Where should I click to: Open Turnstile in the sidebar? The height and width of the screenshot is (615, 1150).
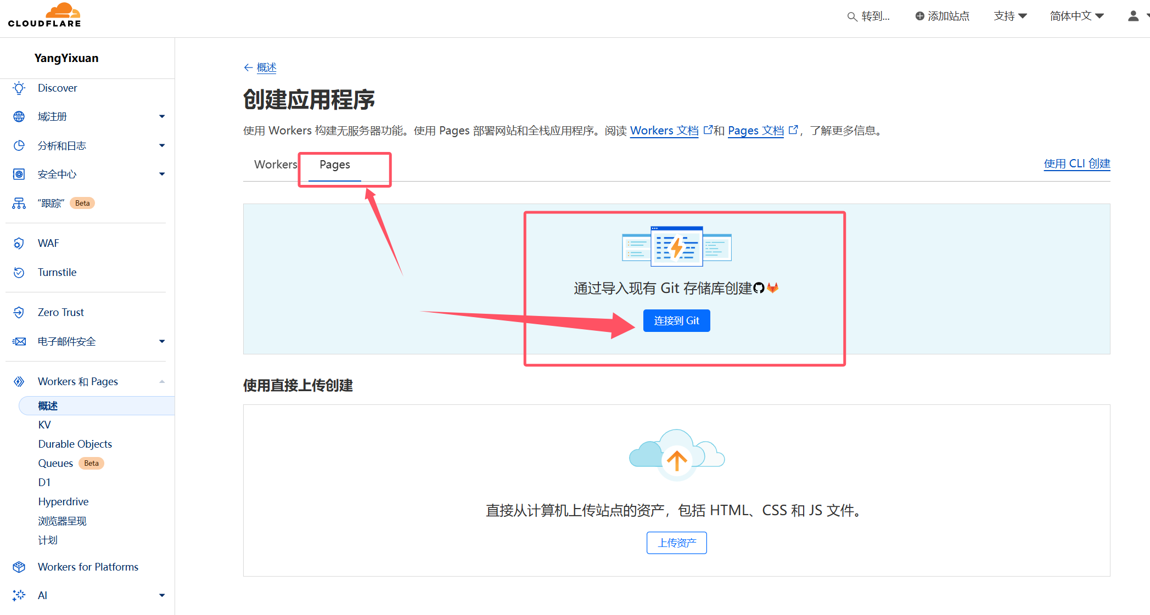point(57,272)
